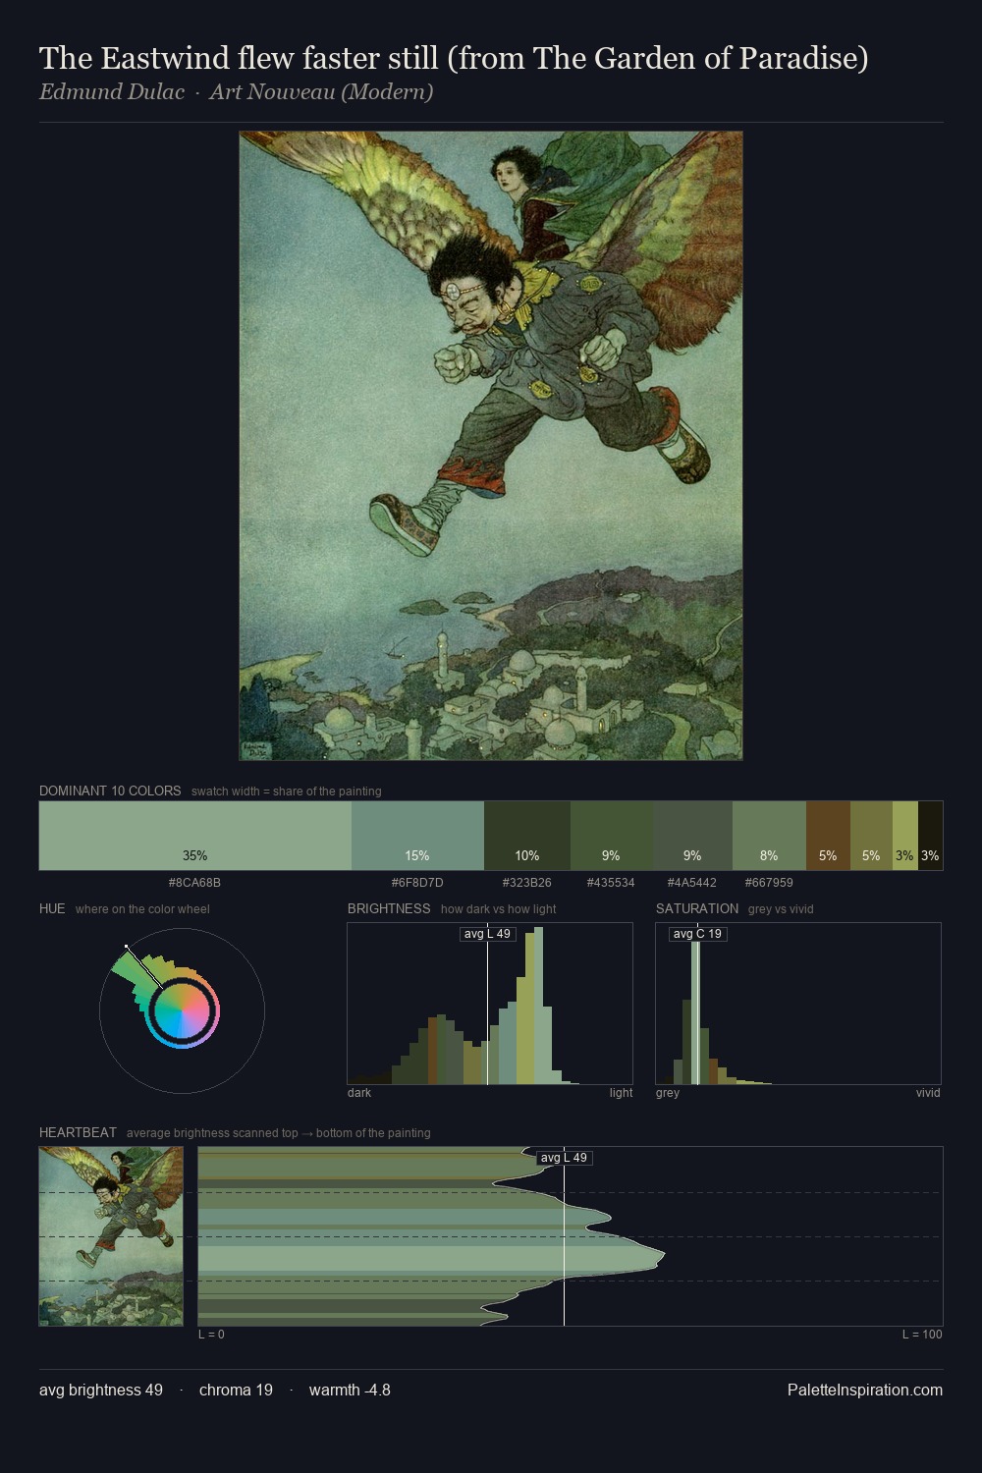Click the brightness histogram chart

pyautogui.click(x=490, y=1004)
